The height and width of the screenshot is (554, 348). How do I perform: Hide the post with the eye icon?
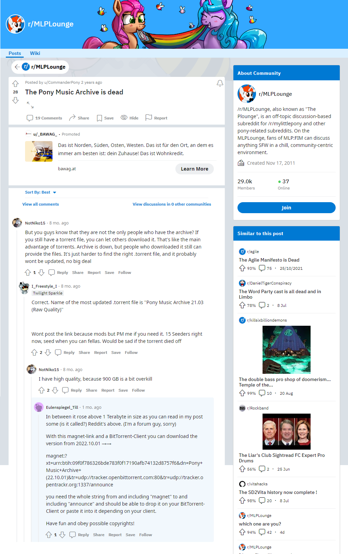tap(129, 118)
